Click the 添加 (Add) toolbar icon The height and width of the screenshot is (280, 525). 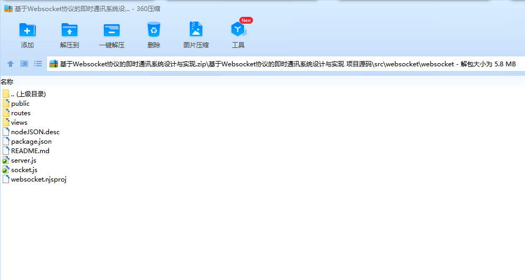coord(27,30)
